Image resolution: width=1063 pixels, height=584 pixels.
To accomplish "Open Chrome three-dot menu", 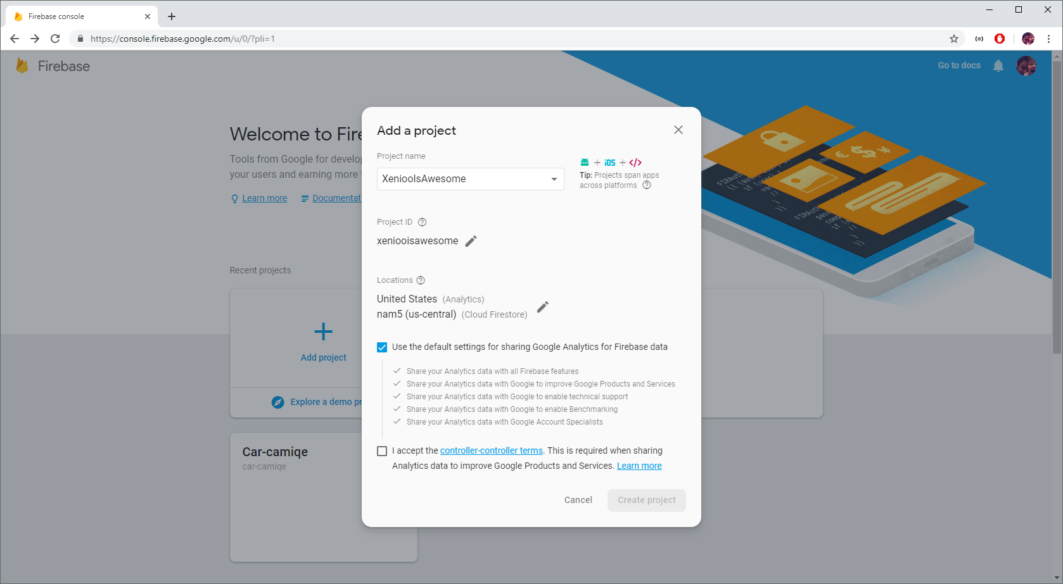I will [1049, 39].
